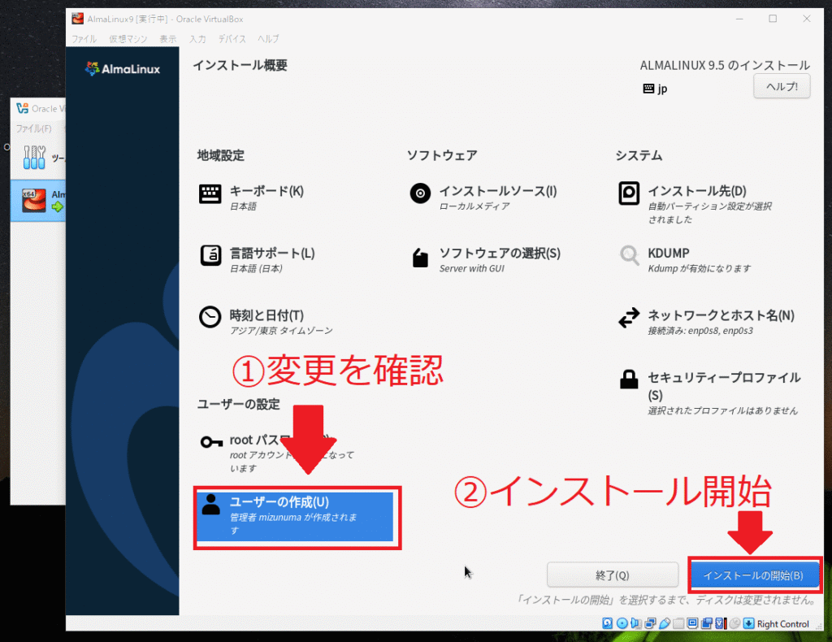The width and height of the screenshot is (832, 642).
Task: Open ソフトウェアの選択(S) settings label
Action: tap(500, 253)
